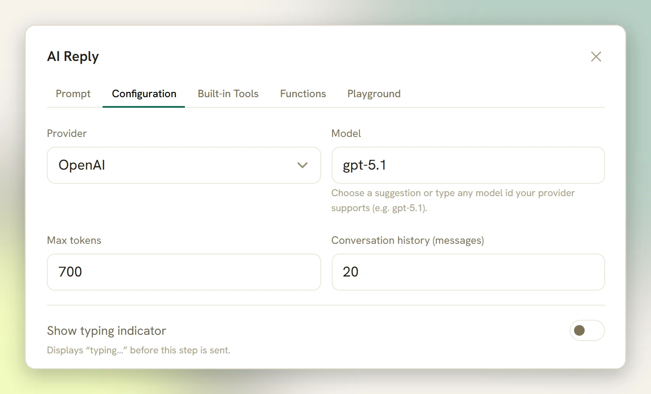Click the 'Displays "typing…"' description text
Viewport: 651px width, 394px height.
tap(139, 350)
